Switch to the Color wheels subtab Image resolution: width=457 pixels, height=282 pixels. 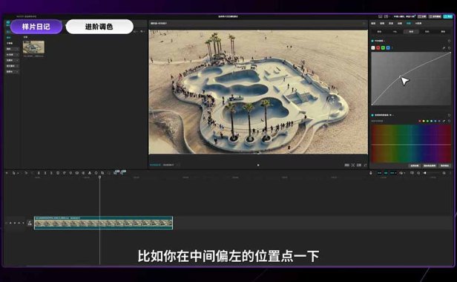click(x=427, y=31)
